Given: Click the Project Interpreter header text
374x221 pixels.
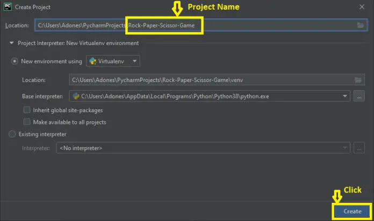Looking at the screenshot, I should click(78, 43).
